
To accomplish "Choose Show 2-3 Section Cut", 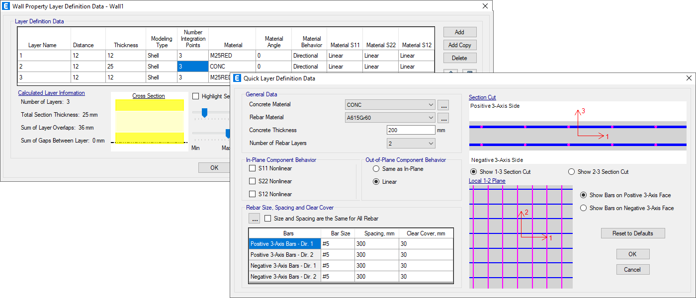I will 571,172.
